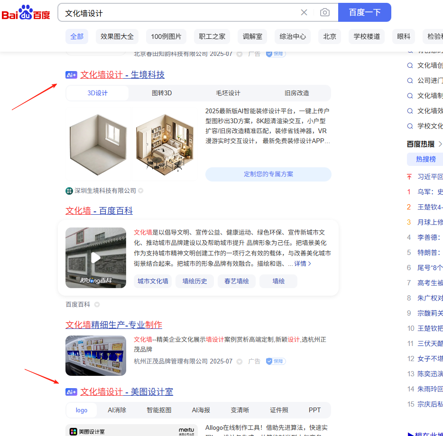Viewport: 443px width, 436px height.
Task: Click AI+ badge beside 美图设计室 title
Action: 71,392
